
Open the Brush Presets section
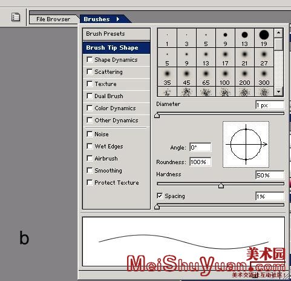click(116, 34)
